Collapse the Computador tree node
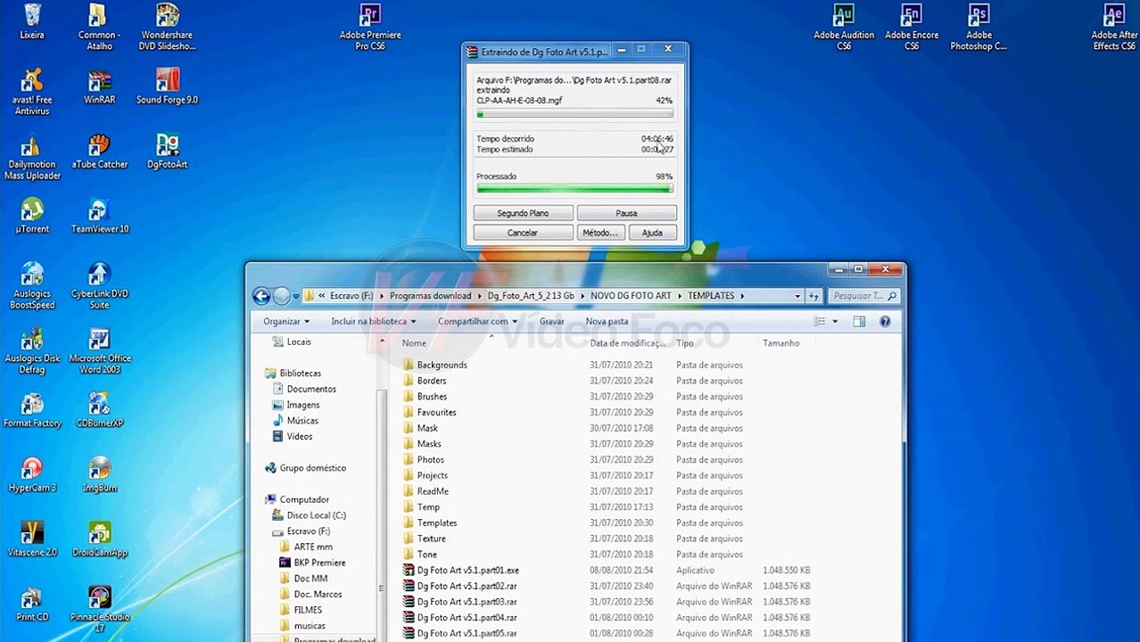Viewport: 1140px width, 642px height. pyautogui.click(x=303, y=499)
